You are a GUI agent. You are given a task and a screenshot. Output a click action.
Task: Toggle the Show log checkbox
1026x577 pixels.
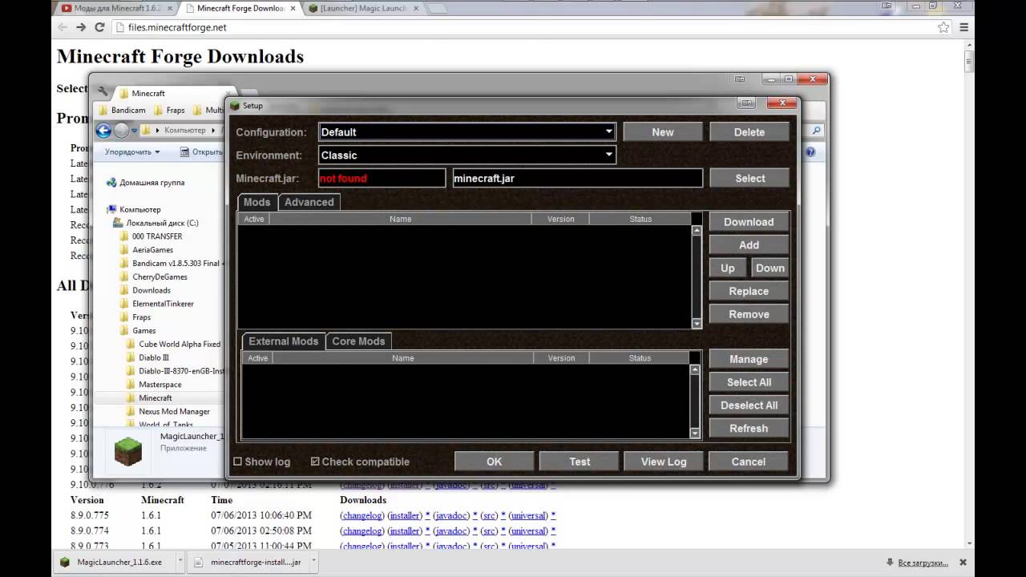237,462
